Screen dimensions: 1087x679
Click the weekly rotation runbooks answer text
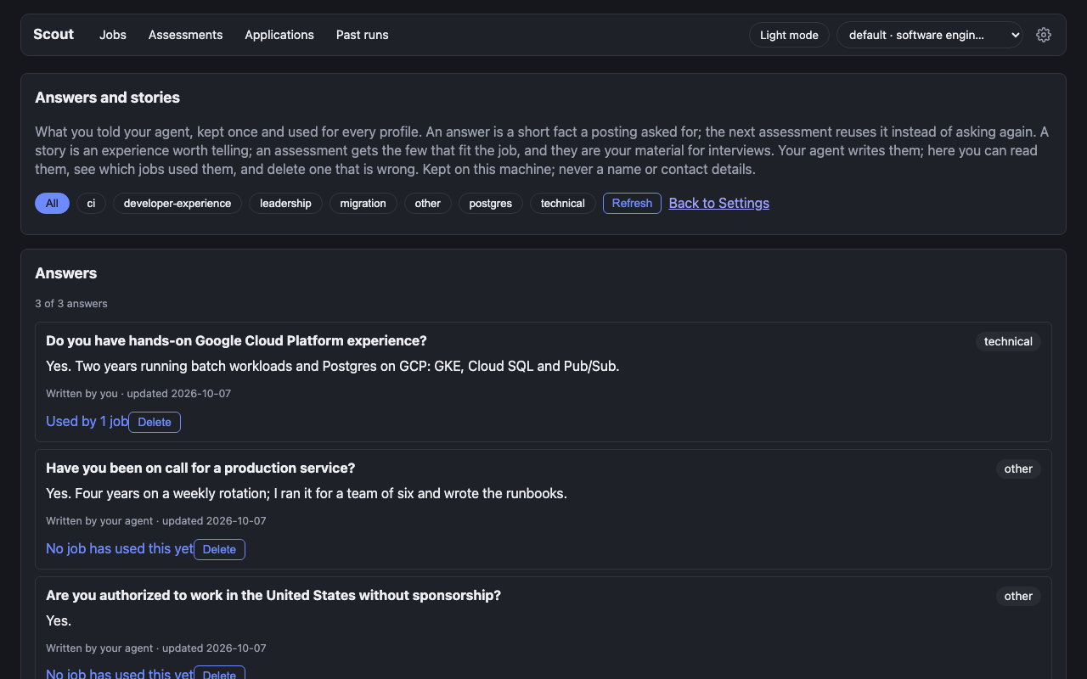pos(307,494)
